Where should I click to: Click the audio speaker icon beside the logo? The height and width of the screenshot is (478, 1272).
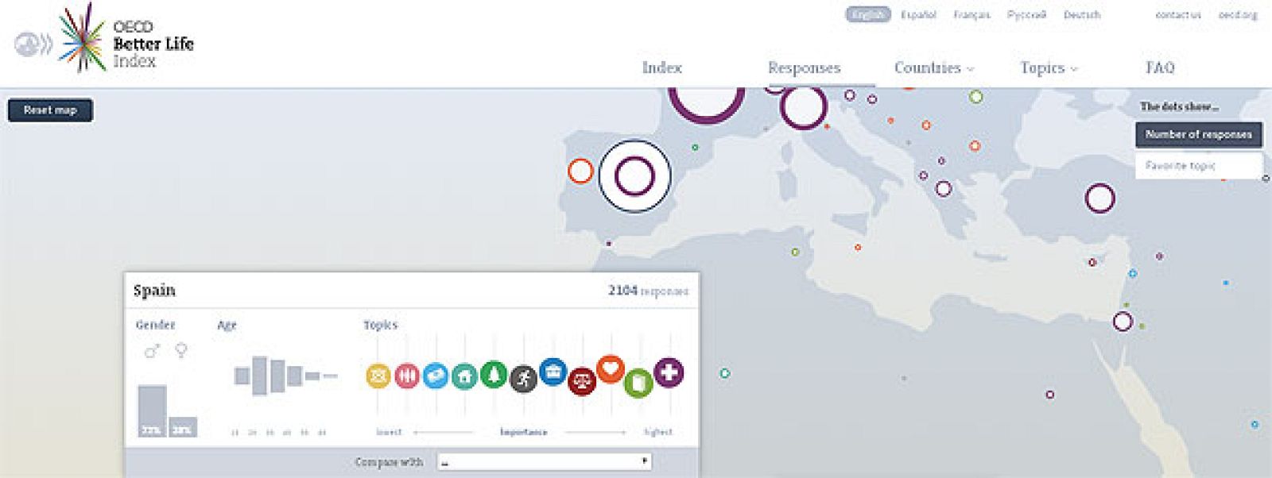(x=33, y=44)
